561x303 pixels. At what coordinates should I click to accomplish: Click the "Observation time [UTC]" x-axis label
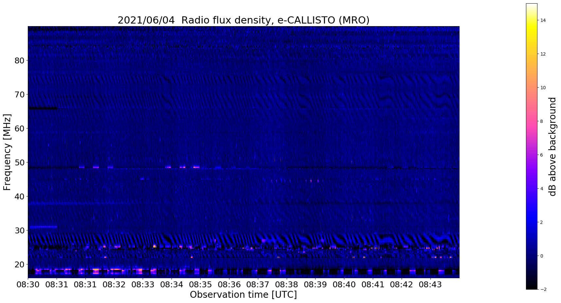pos(243,295)
